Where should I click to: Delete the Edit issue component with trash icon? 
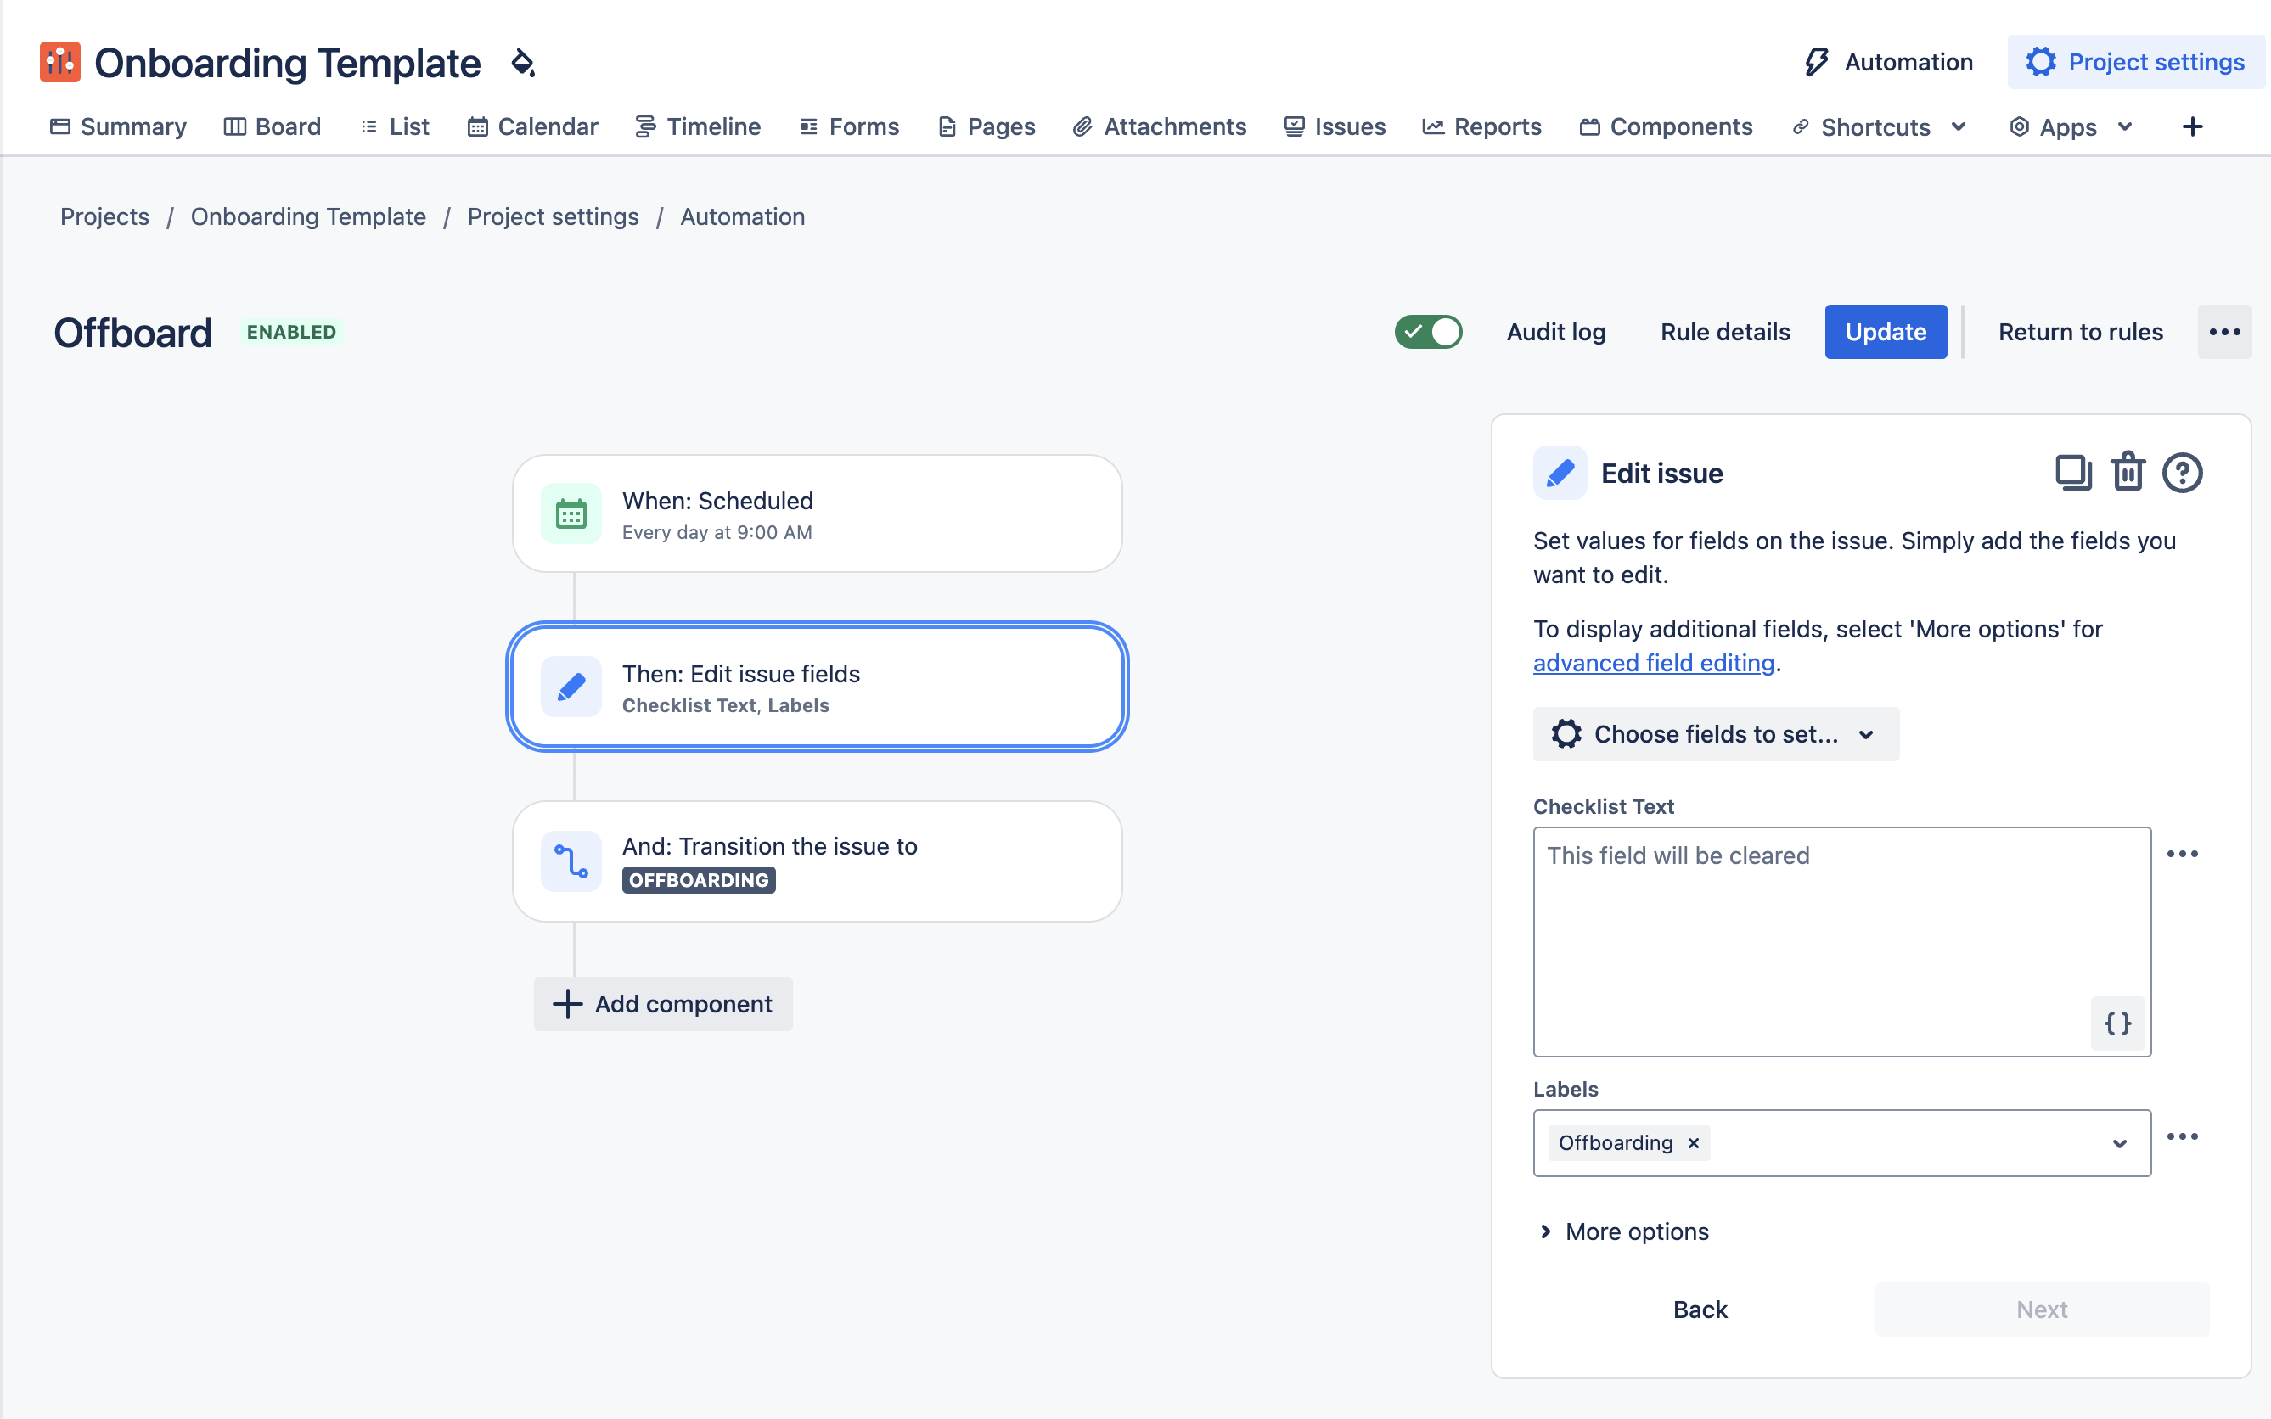(x=2128, y=472)
